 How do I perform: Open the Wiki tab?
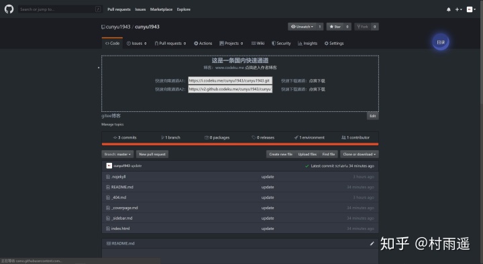[x=258, y=44]
